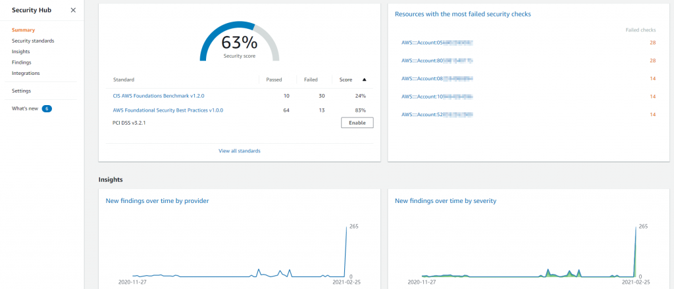Click the What's new badge showing 6
The image size is (674, 289).
47,109
